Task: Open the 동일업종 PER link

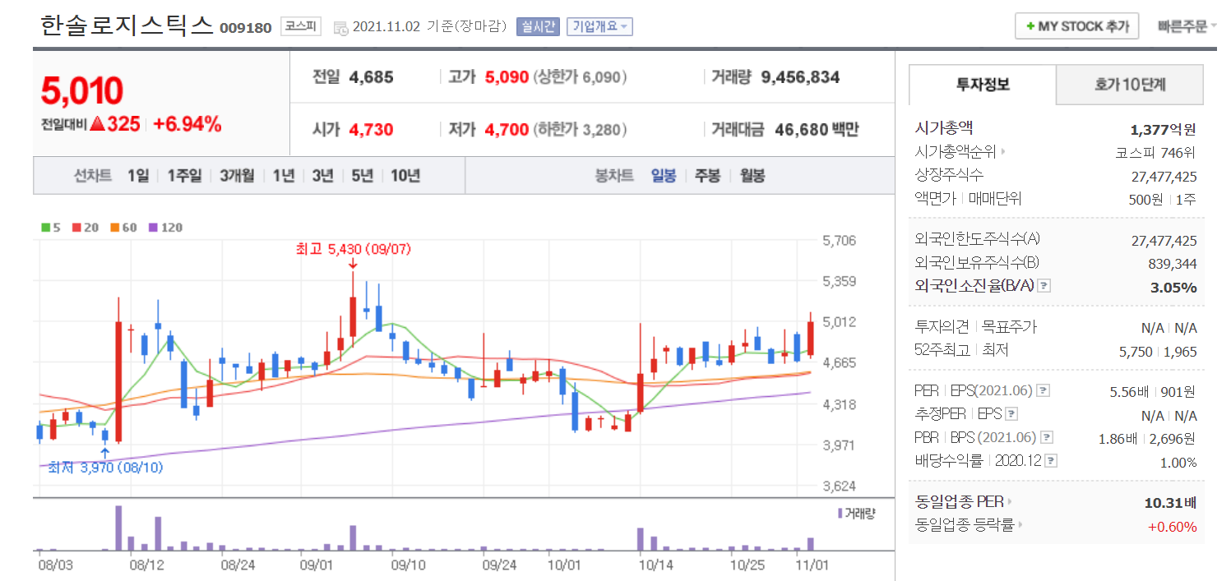Action: (964, 501)
